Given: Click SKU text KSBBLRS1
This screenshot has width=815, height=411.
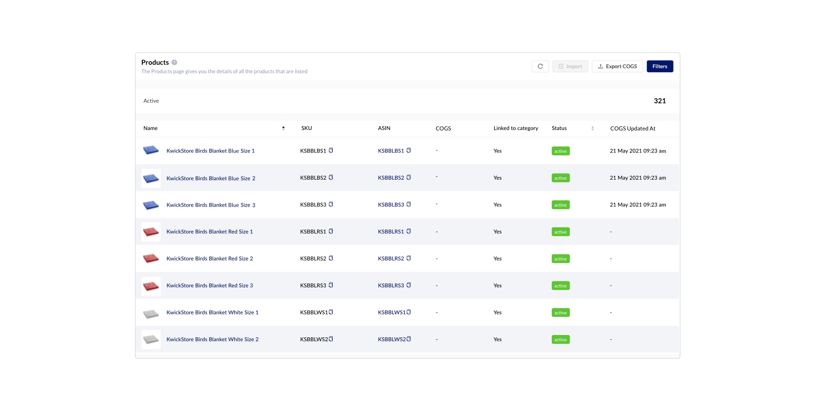Looking at the screenshot, I should tap(313, 232).
